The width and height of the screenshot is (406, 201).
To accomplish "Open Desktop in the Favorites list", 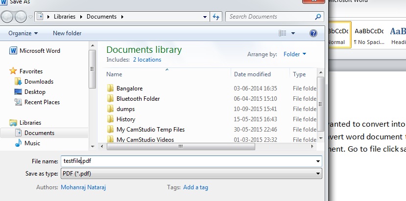I will (30, 92).
